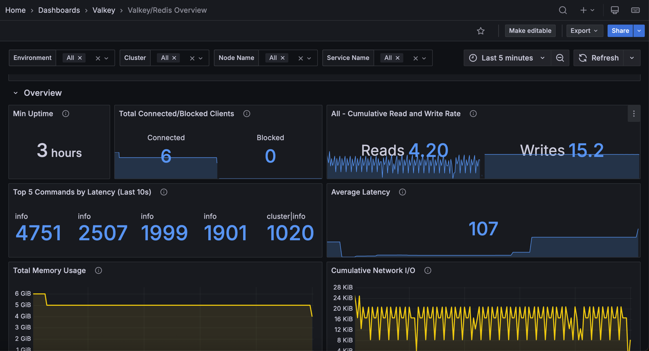Open the dashboard search

[562, 10]
